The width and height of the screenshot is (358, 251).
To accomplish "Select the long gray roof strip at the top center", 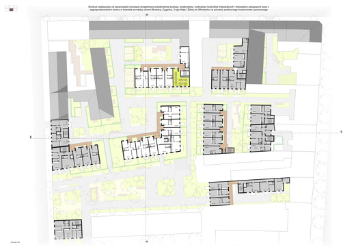I will (x=139, y=25).
